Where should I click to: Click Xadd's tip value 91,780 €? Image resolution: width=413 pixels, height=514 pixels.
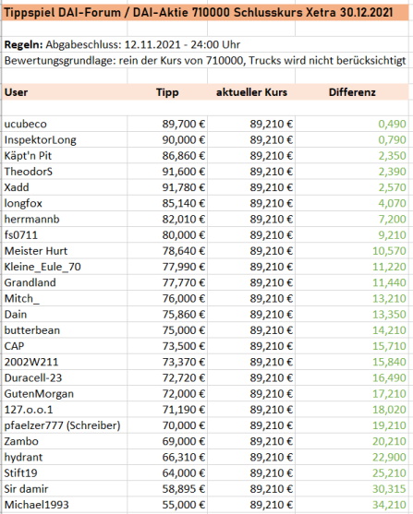184,187
